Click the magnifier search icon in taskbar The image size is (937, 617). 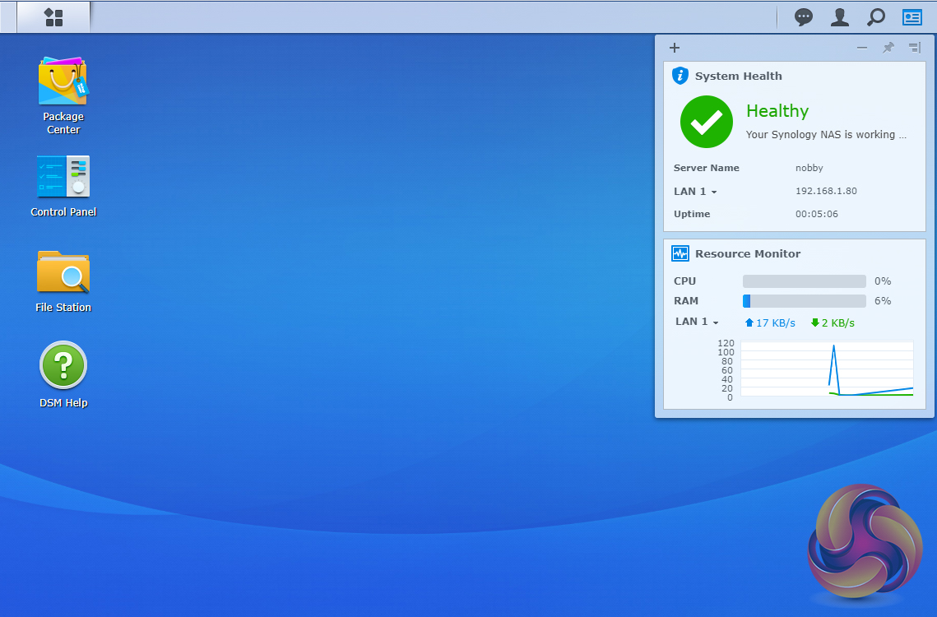(876, 17)
